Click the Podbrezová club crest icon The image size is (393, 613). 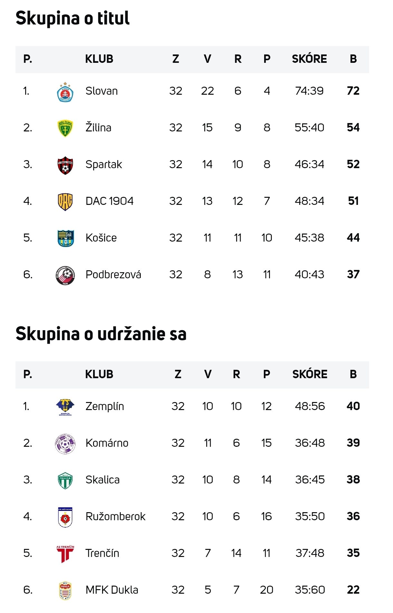click(65, 275)
